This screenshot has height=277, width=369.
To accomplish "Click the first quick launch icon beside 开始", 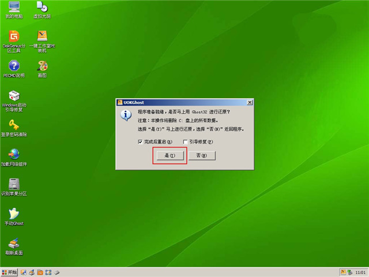I will [x=24, y=272].
